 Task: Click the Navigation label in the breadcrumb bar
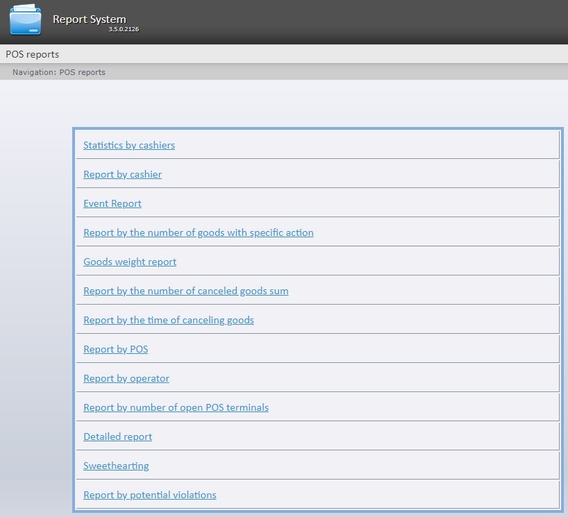point(33,72)
